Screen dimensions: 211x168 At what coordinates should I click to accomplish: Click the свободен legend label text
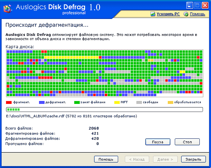pos(151,102)
